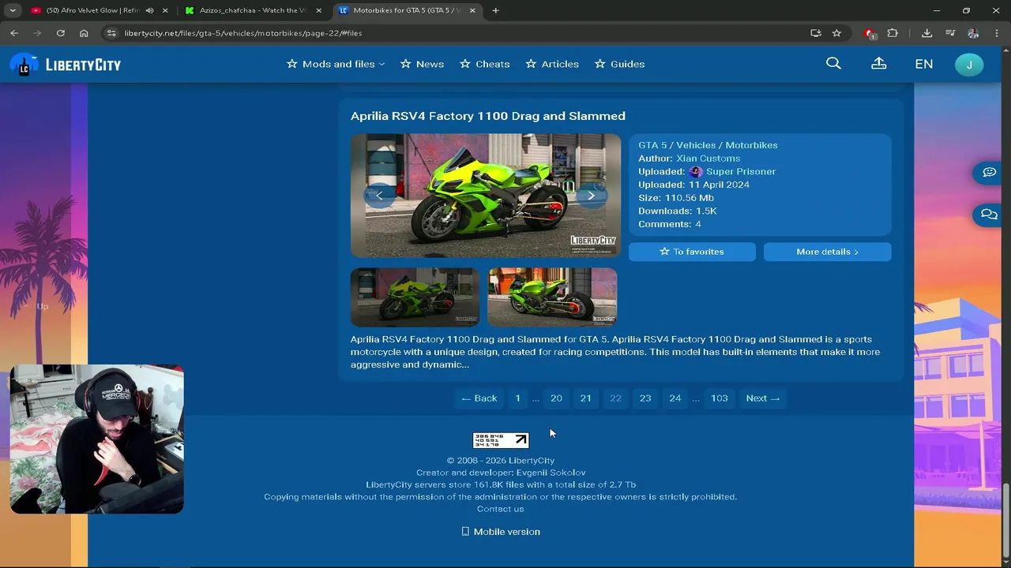Go to page 20

pyautogui.click(x=556, y=398)
